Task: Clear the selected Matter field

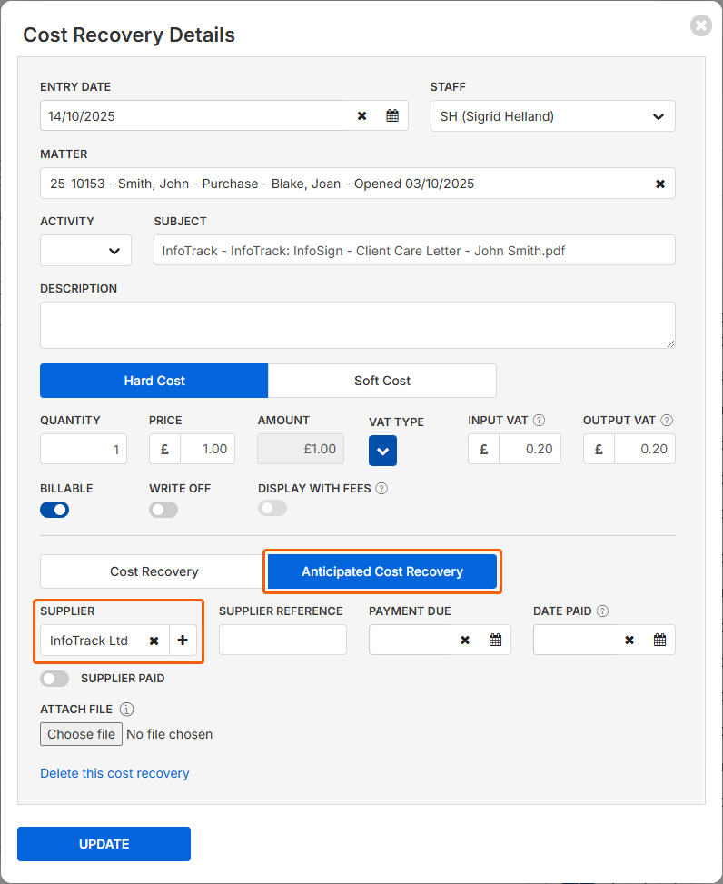Action: (660, 184)
